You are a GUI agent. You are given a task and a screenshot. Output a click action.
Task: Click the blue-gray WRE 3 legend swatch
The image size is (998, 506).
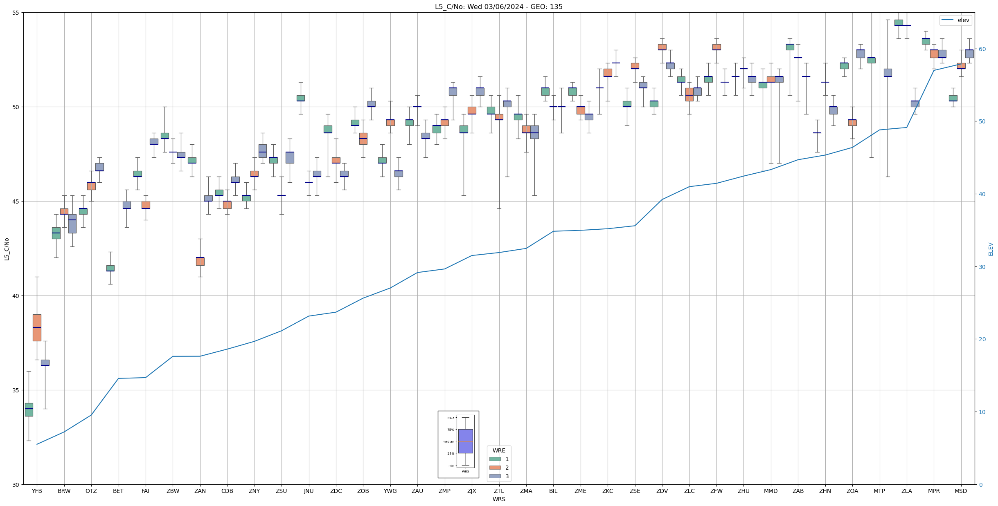point(495,476)
